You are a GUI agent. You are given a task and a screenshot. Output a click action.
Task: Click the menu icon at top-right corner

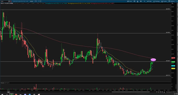177,1
